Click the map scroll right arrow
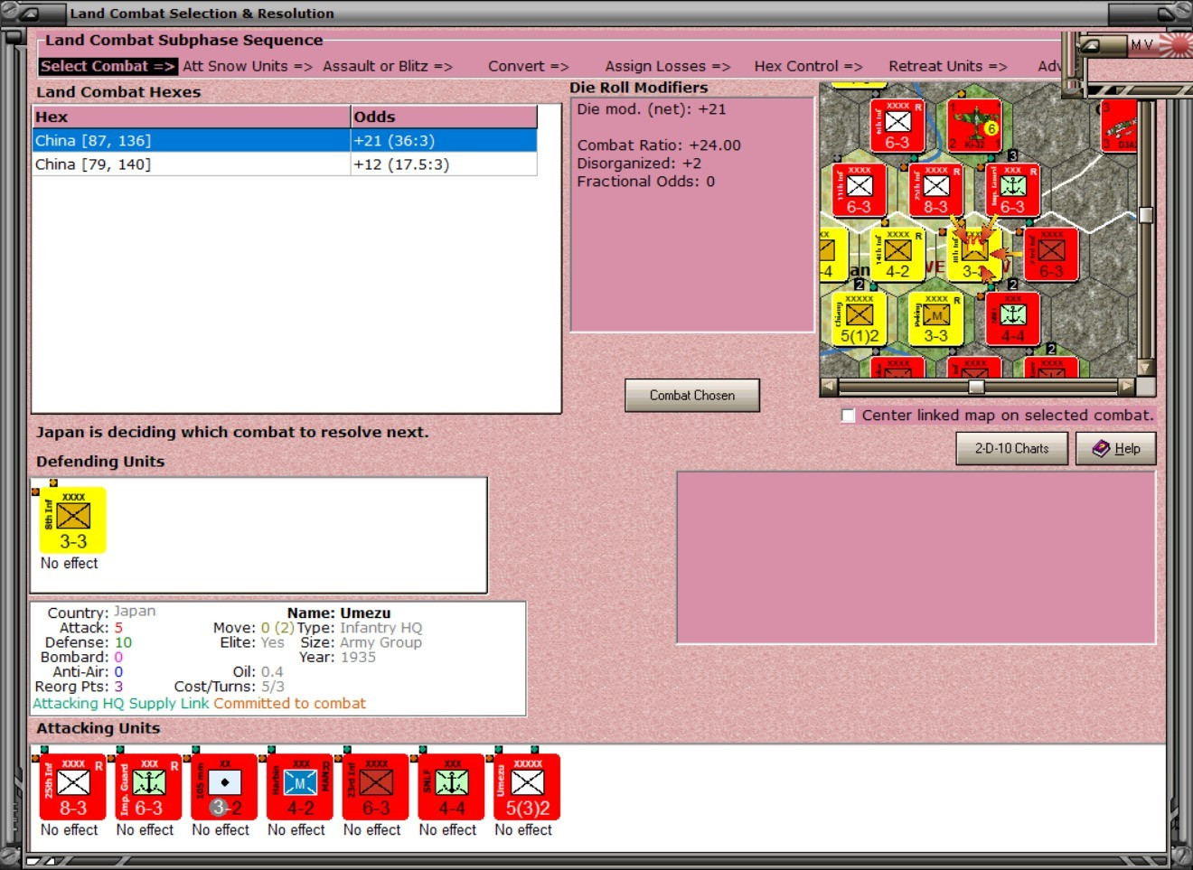The height and width of the screenshot is (870, 1193). point(1126,387)
